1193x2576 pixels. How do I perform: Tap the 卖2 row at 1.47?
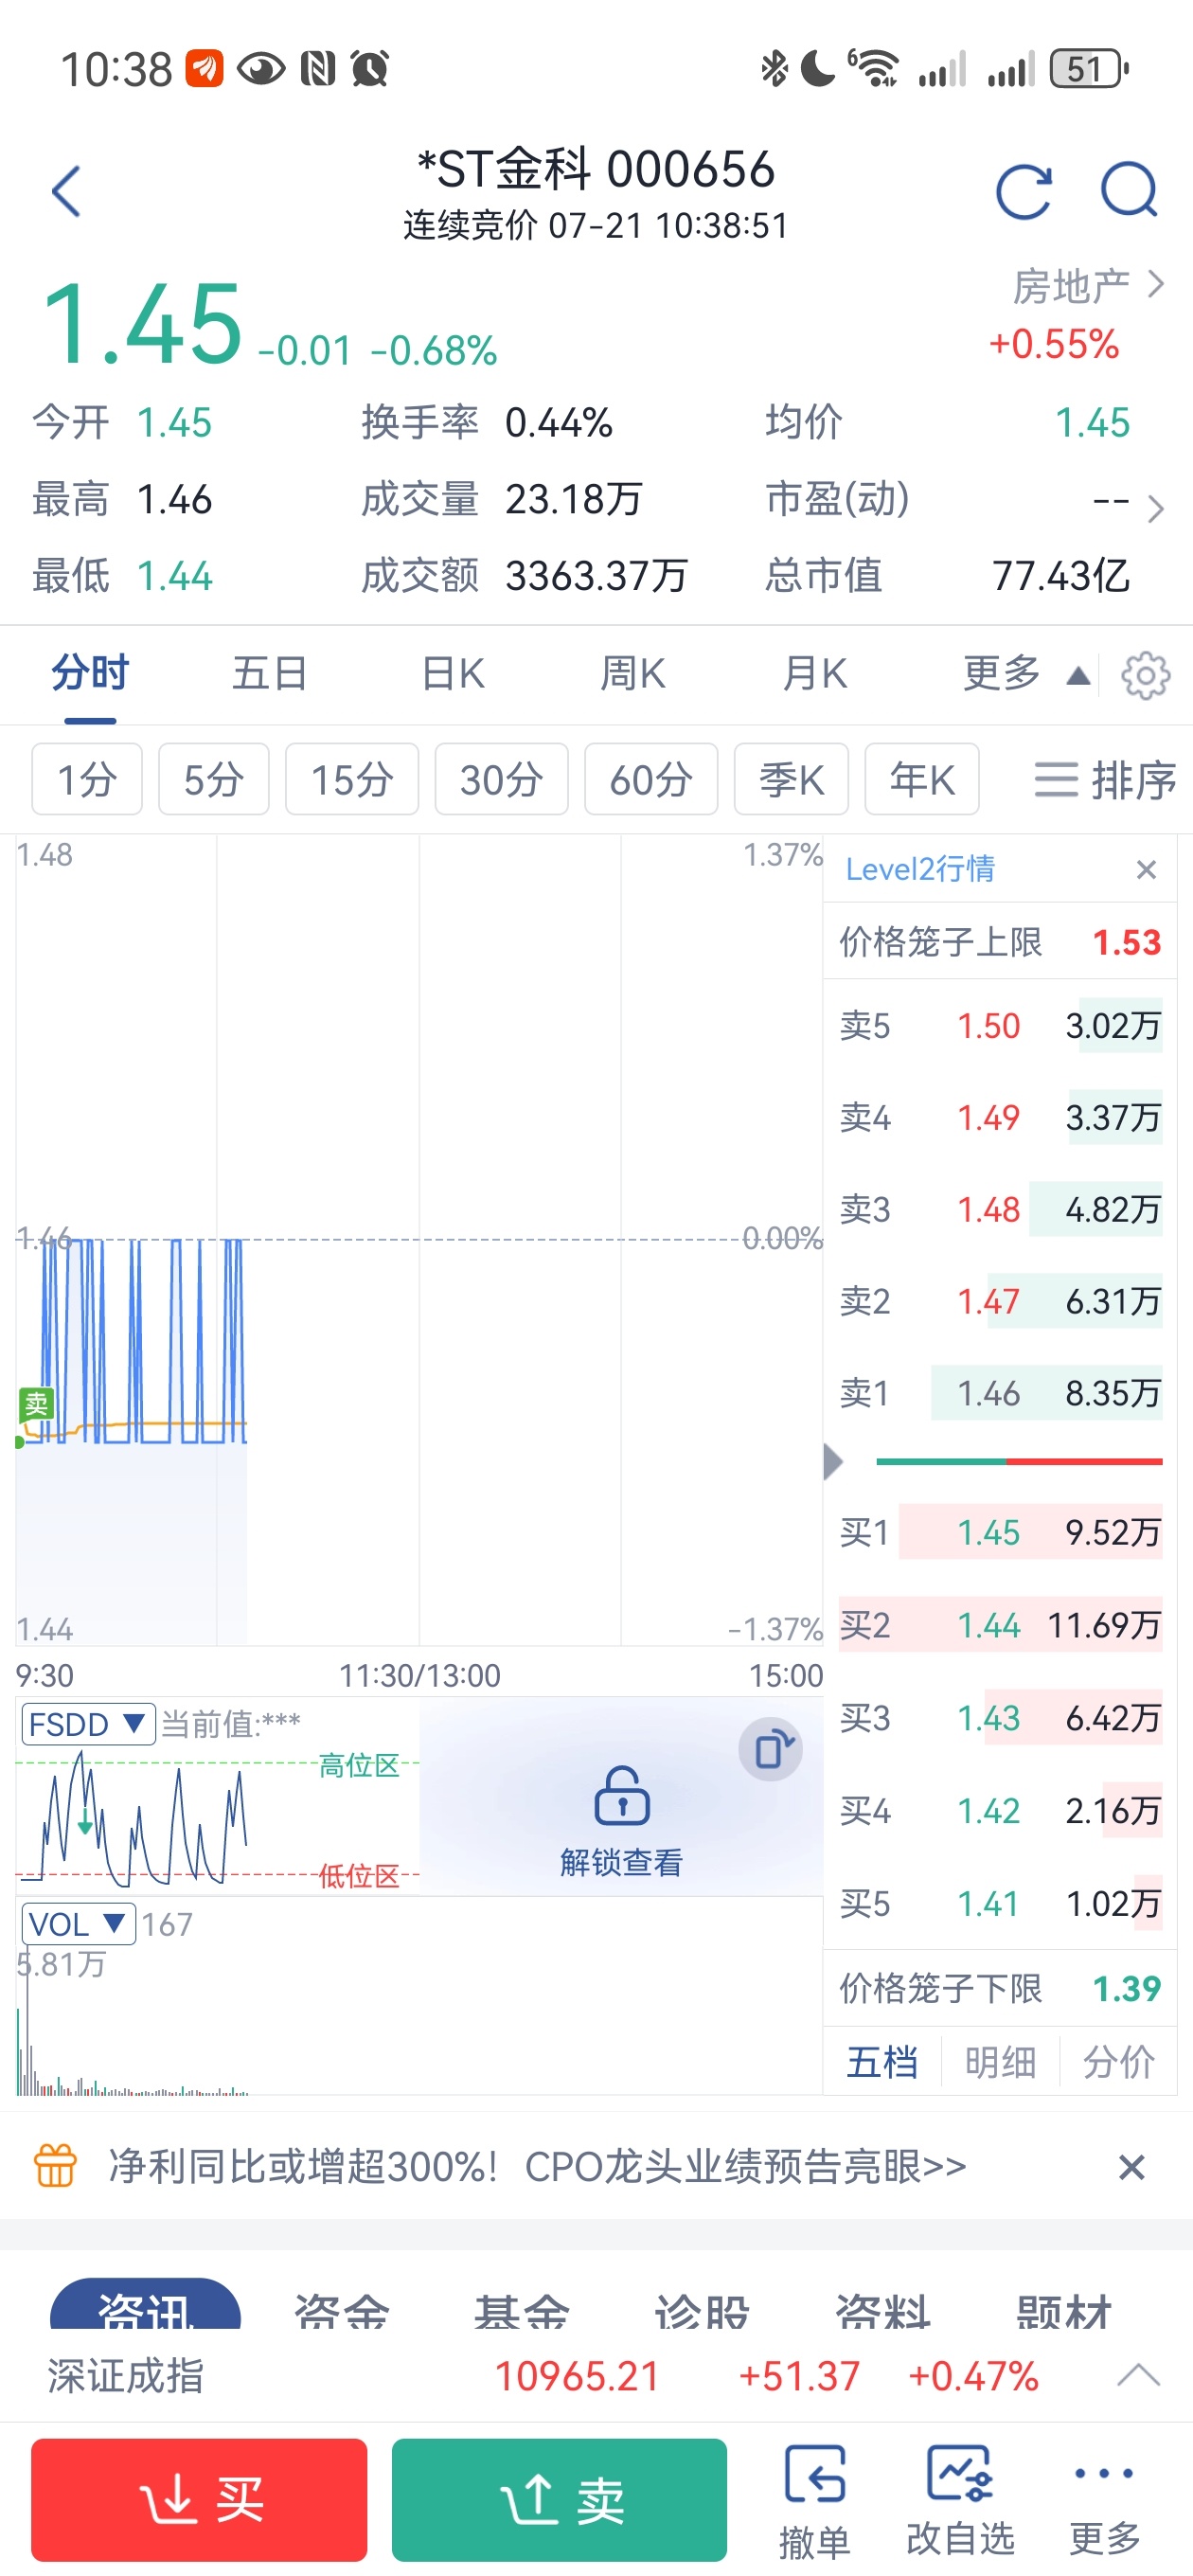[1000, 1300]
